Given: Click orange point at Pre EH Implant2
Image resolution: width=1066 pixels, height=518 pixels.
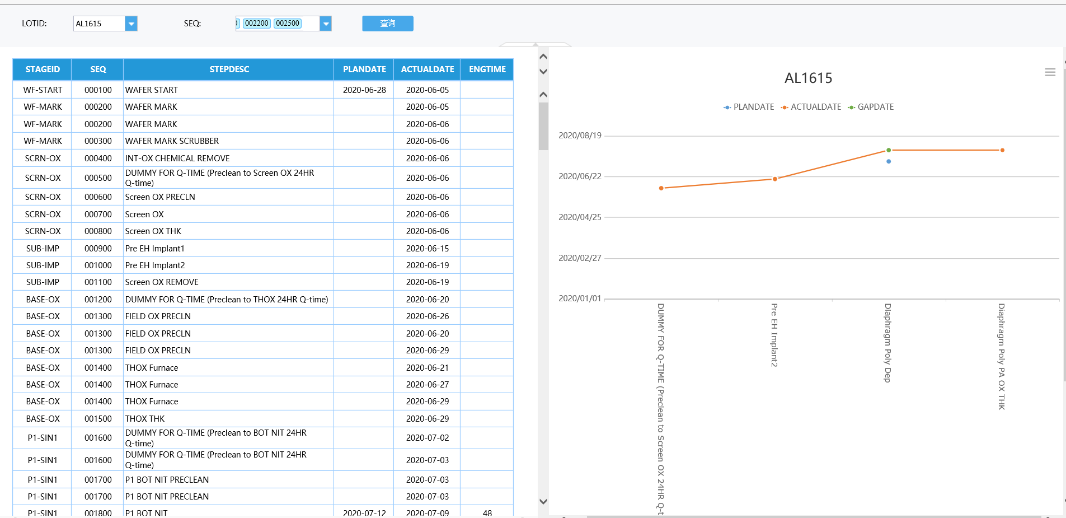Looking at the screenshot, I should [x=775, y=179].
